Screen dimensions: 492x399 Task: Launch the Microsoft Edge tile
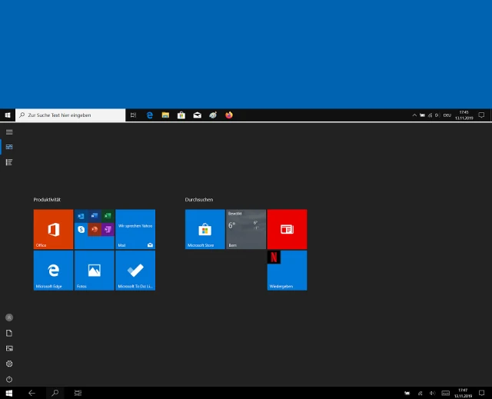[53, 270]
